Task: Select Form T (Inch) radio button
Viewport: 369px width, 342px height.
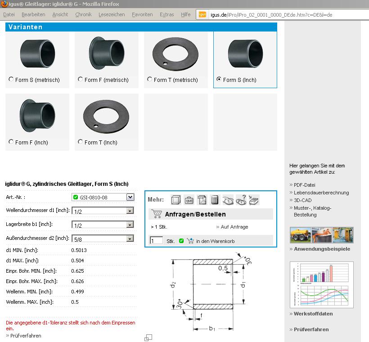Action: pos(80,141)
